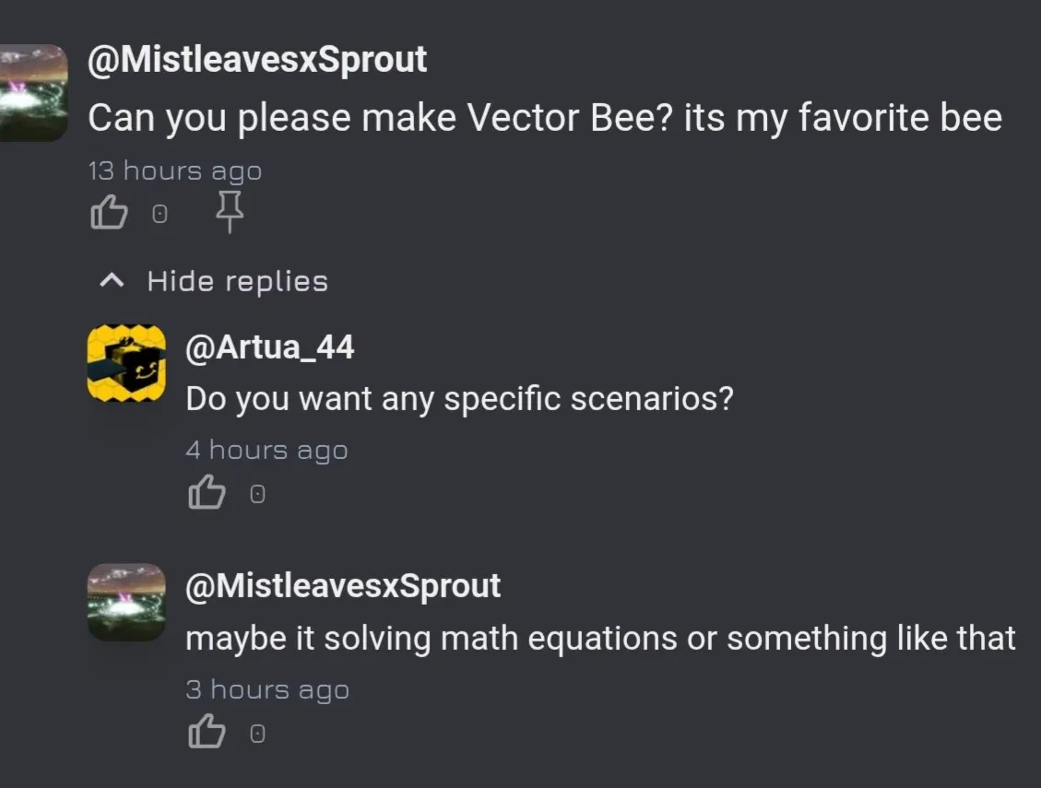Like Artua_44's specific scenarios reply

207,494
